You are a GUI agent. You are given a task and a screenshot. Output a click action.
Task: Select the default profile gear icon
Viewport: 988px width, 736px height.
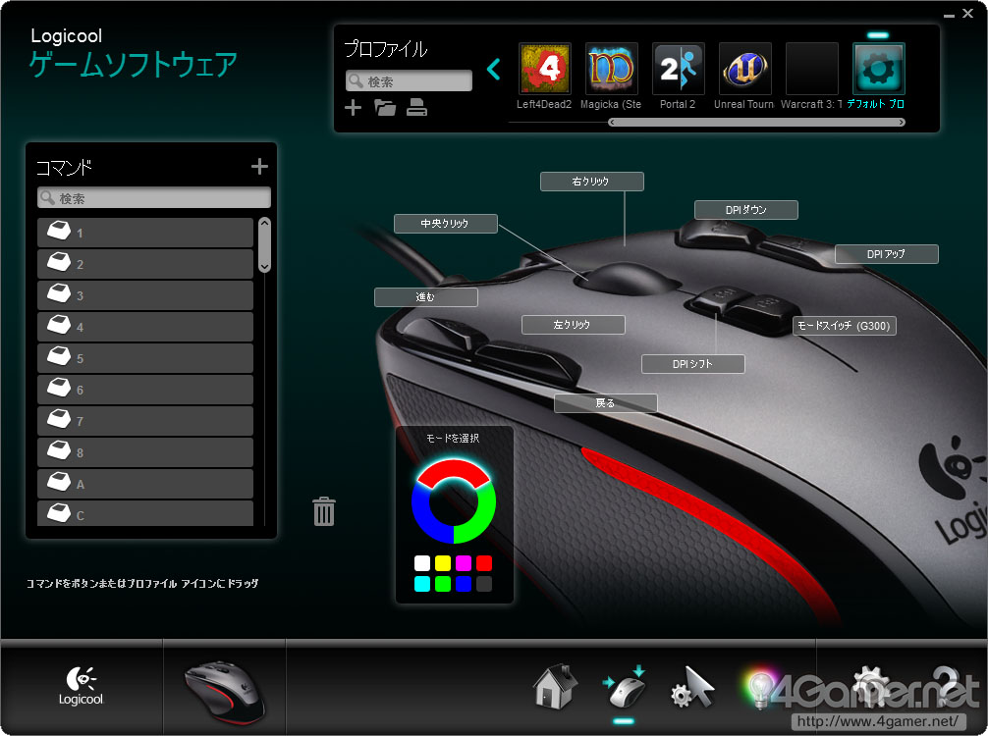tap(878, 68)
